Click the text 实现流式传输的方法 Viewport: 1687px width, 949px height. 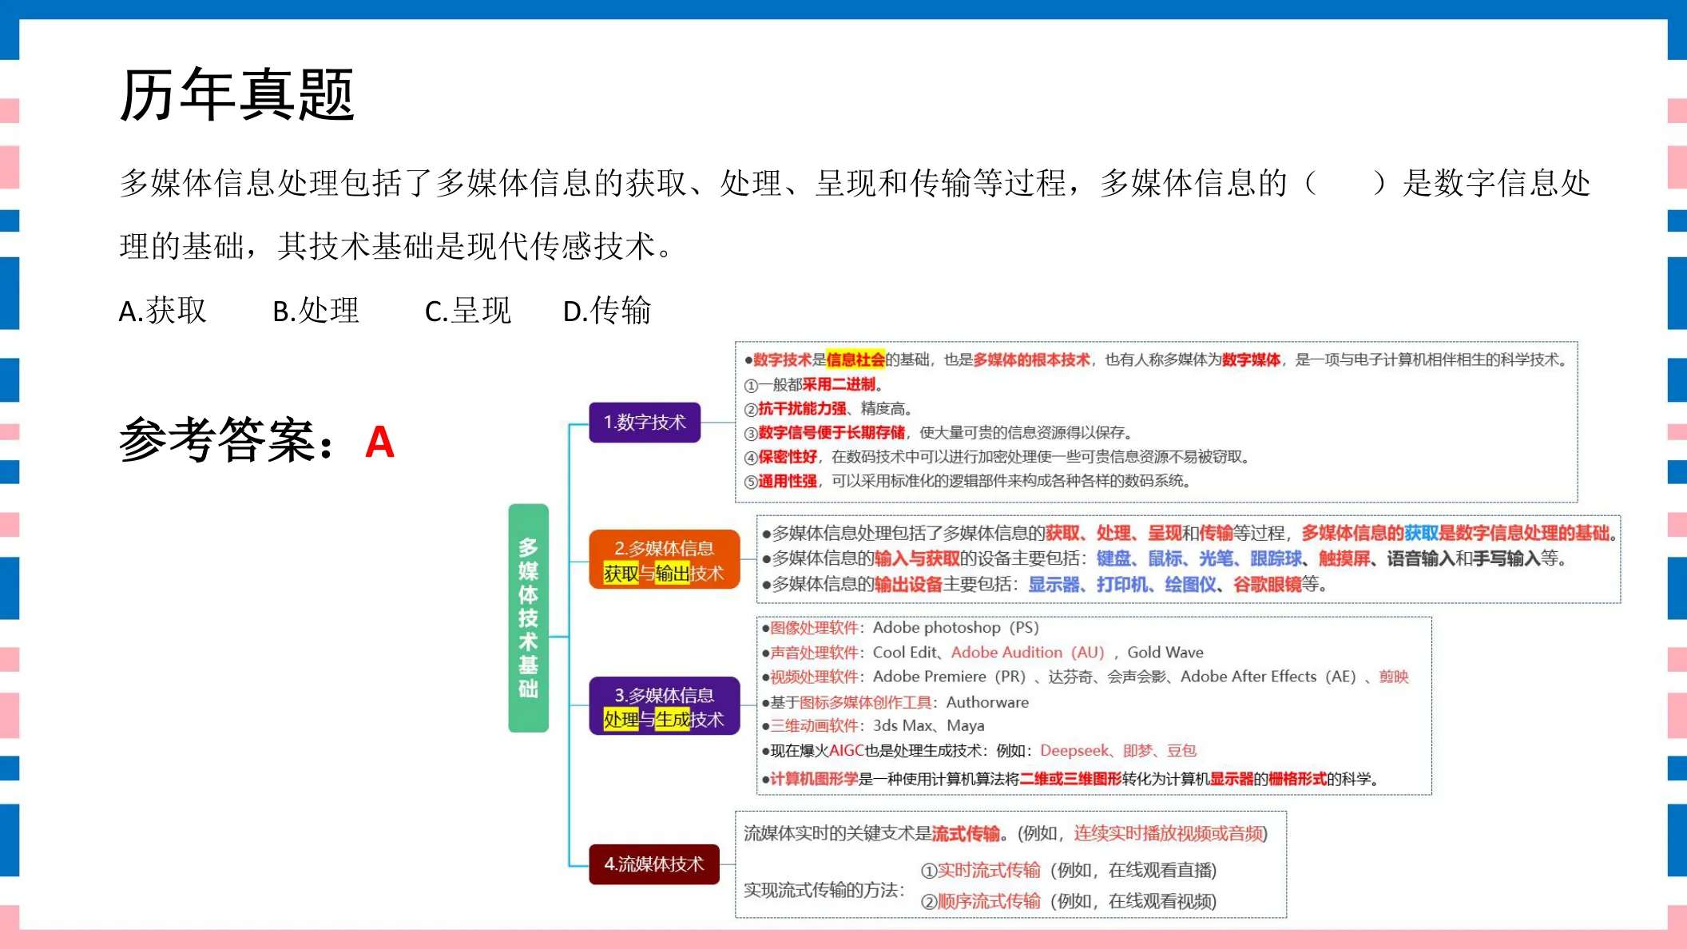click(824, 890)
